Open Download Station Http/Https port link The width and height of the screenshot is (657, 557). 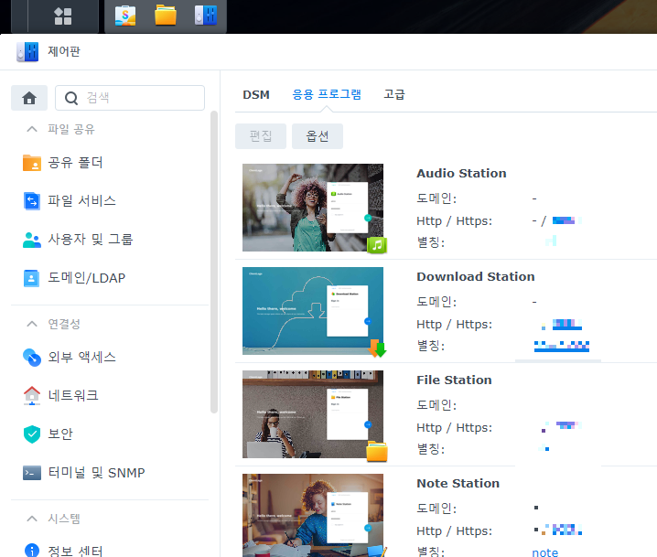567,325
